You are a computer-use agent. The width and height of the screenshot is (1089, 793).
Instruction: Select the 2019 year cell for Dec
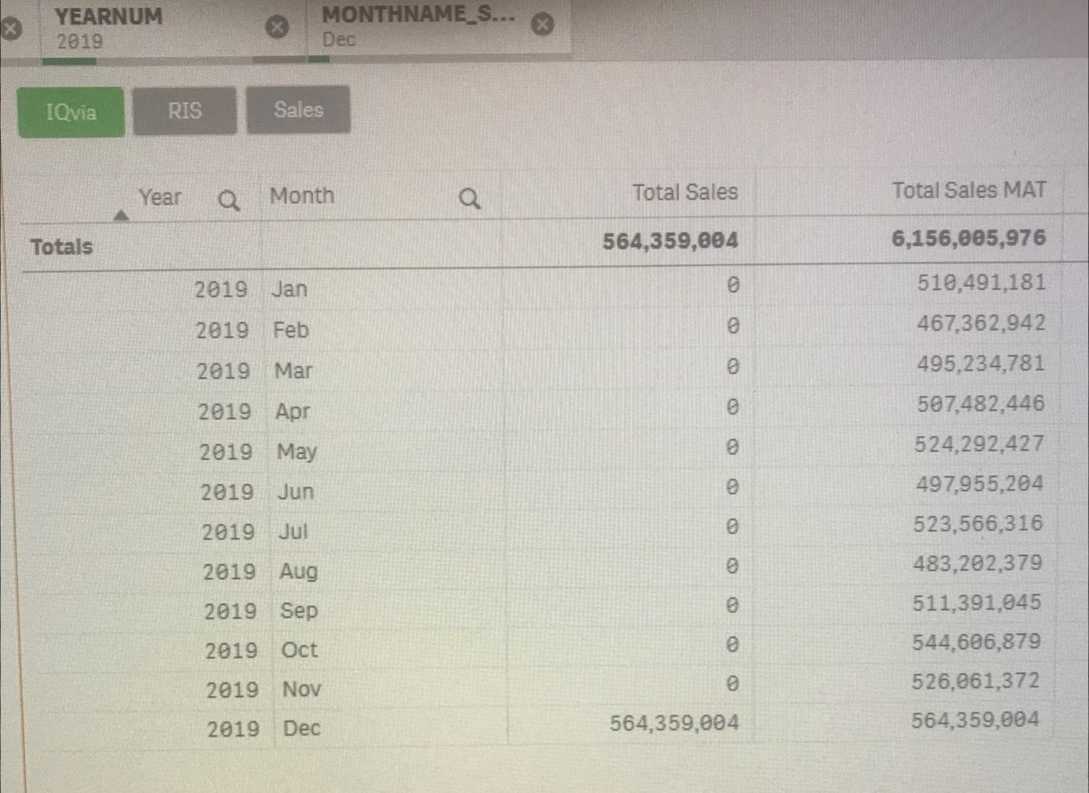(233, 729)
